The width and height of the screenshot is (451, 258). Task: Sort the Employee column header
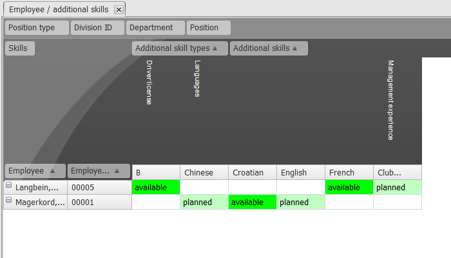click(35, 171)
